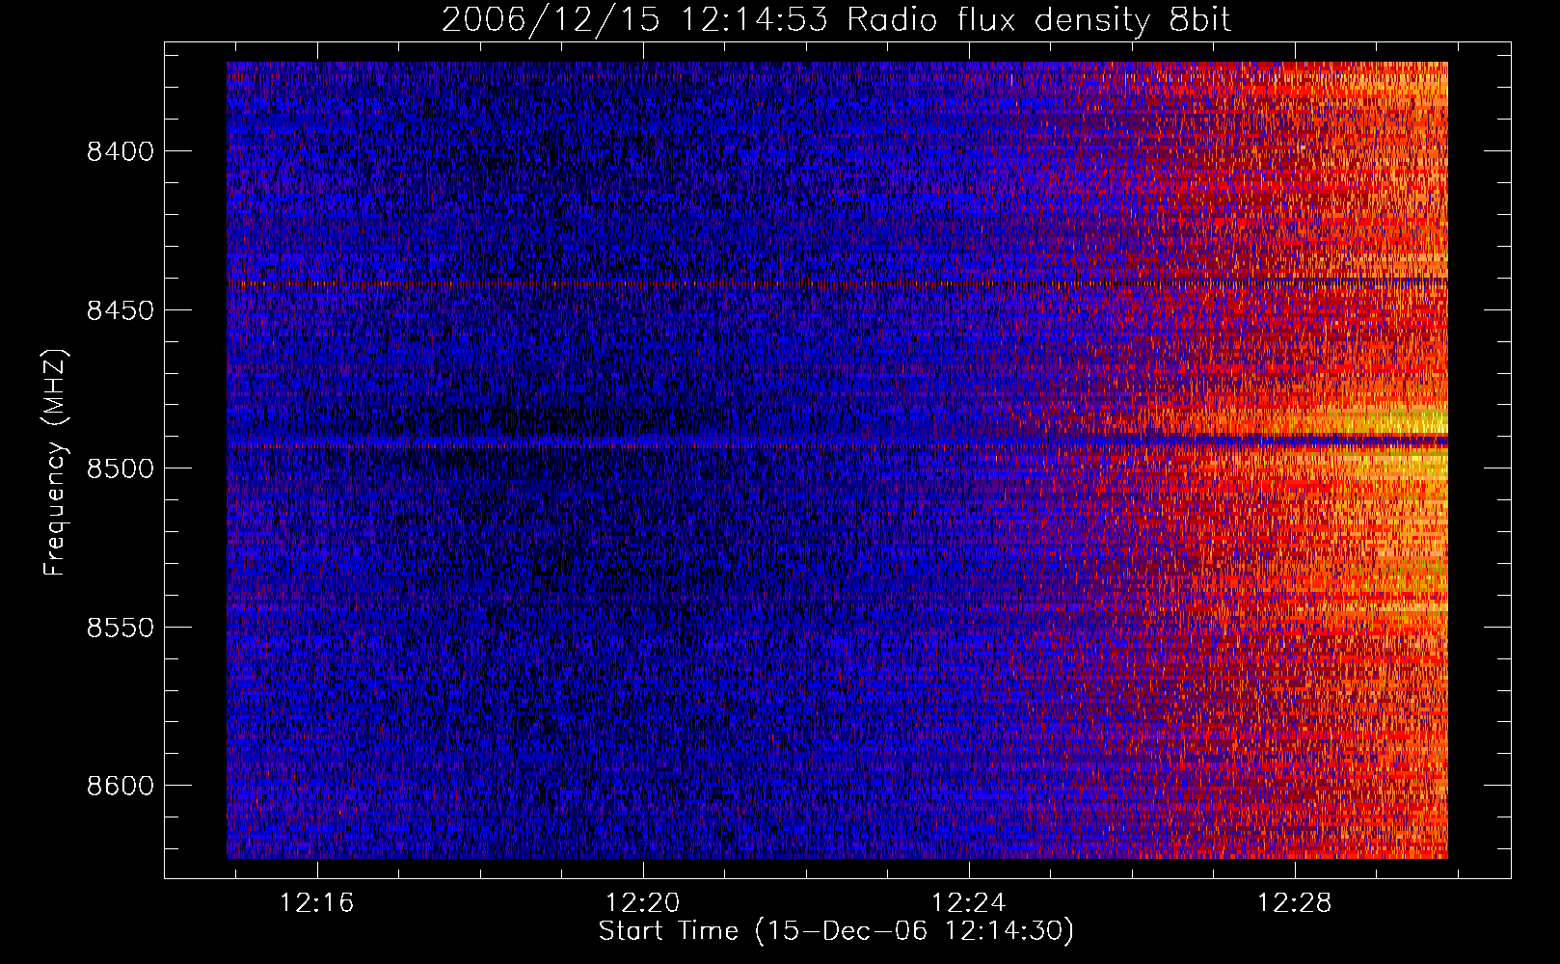This screenshot has width=1560, height=964.
Task: Click the 12:24 time axis label
Action: (968, 902)
